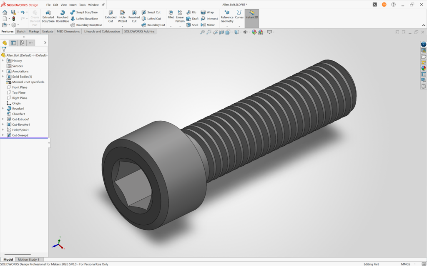
Task: Click the Rib tool
Action: pos(191,12)
